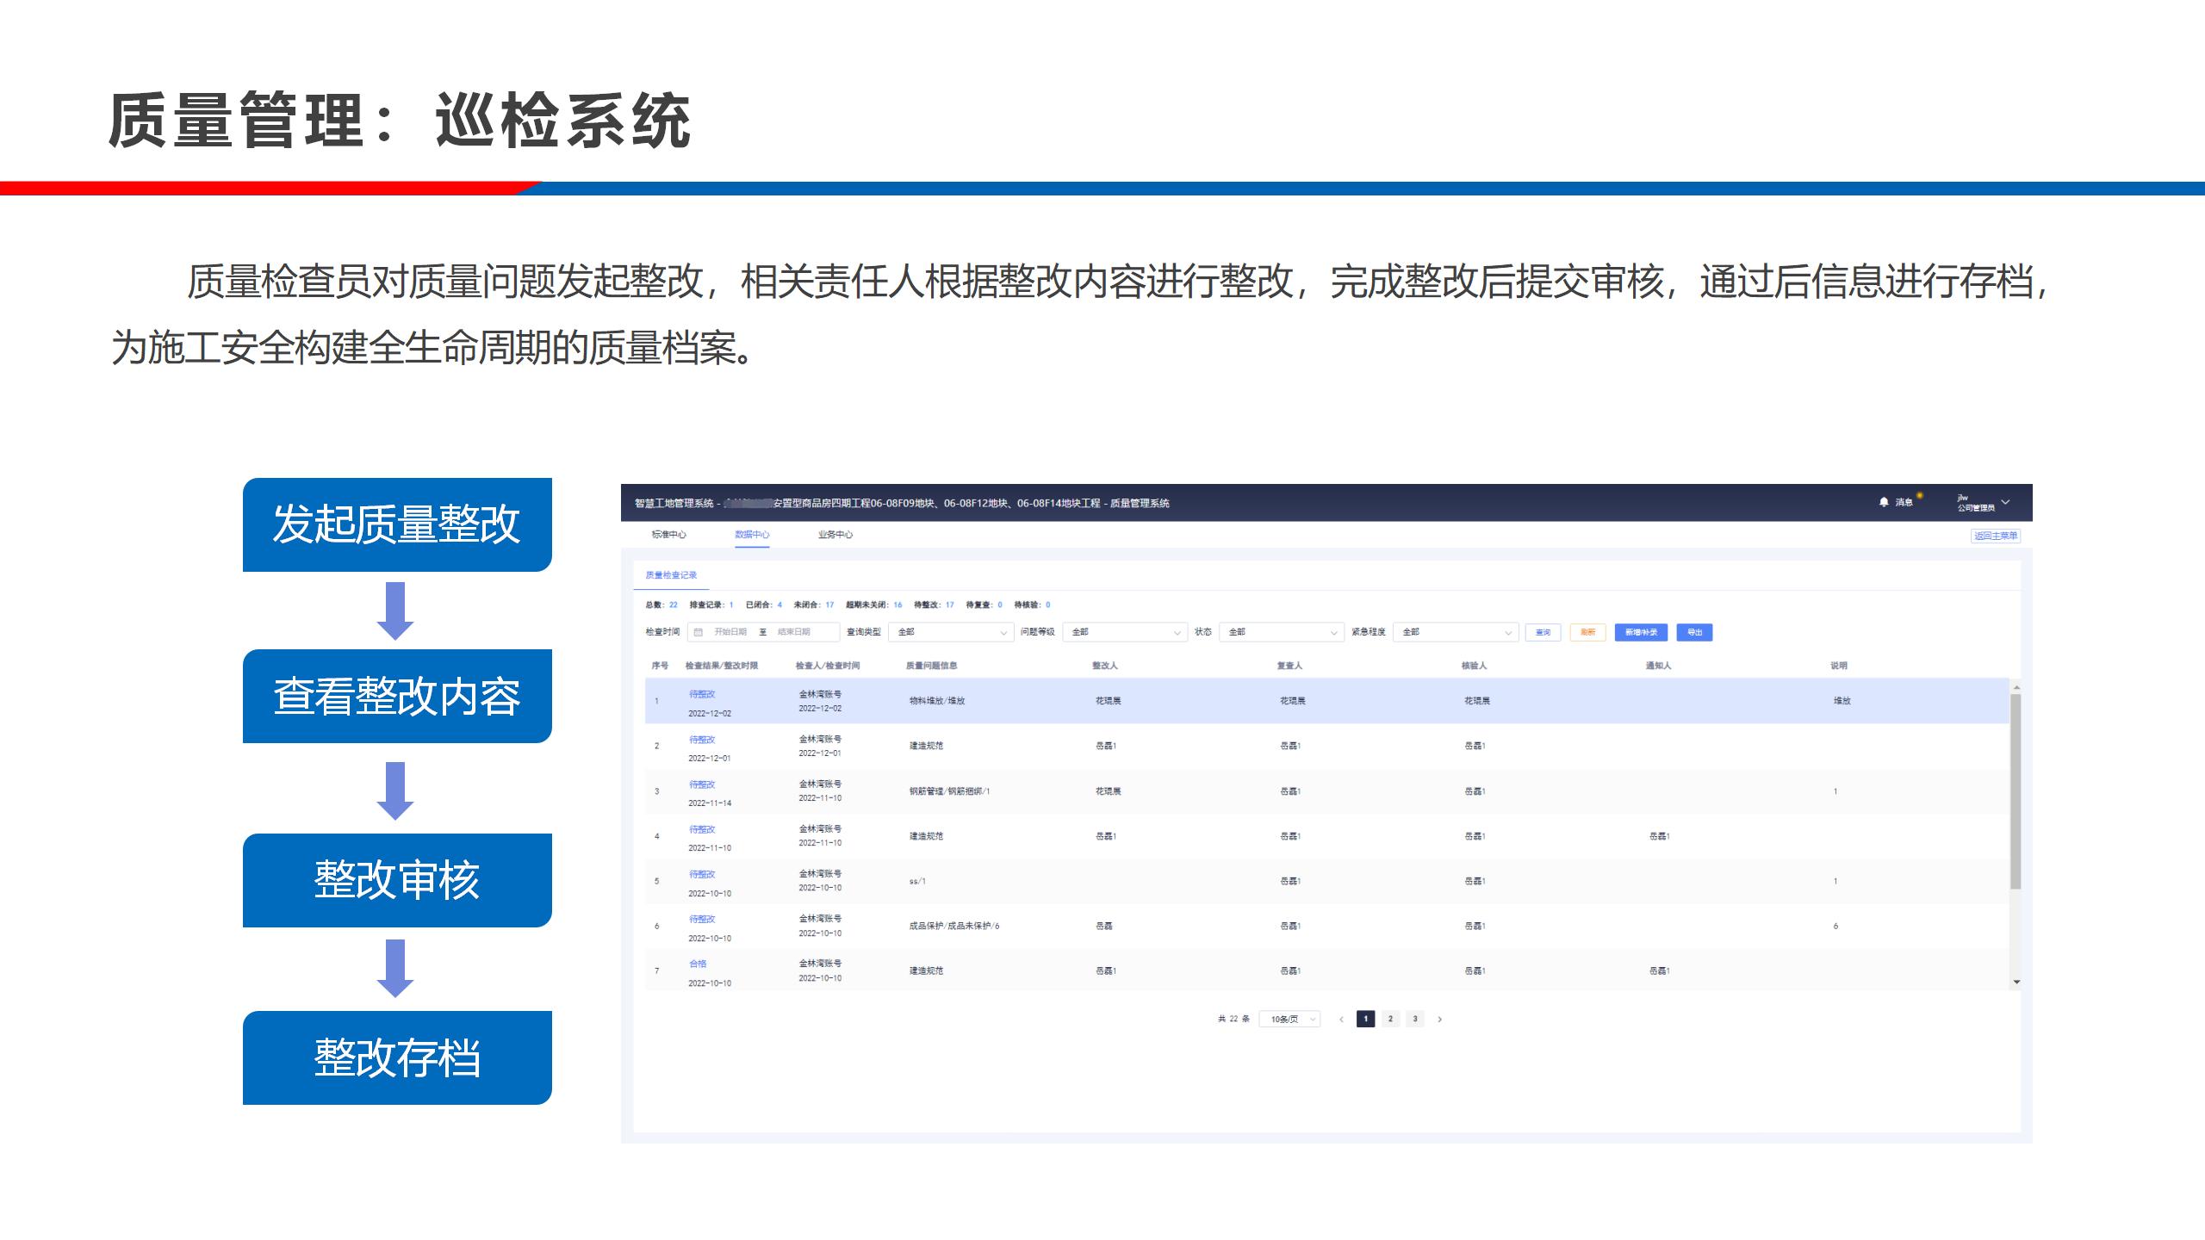The height and width of the screenshot is (1240, 2205).
Task: Click the previous page left arrow
Action: pyautogui.click(x=1341, y=1020)
